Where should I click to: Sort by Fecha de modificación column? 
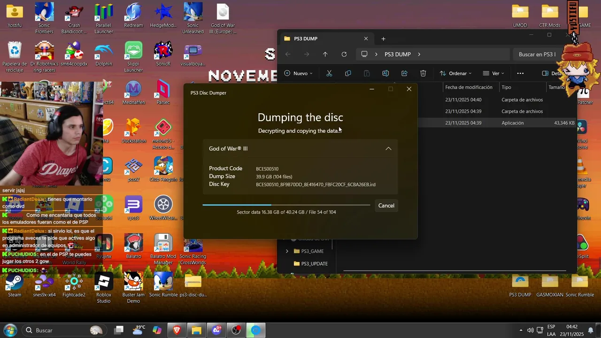tap(469, 87)
